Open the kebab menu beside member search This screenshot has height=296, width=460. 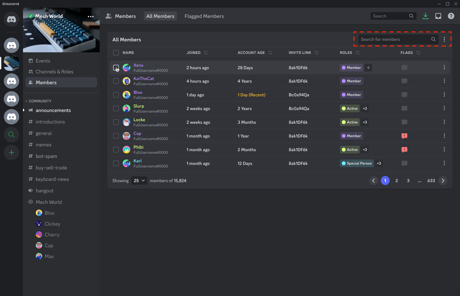(x=444, y=39)
